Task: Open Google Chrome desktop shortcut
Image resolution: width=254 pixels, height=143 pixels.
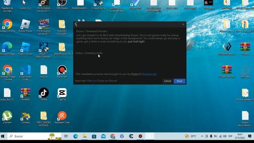Action: (7, 25)
